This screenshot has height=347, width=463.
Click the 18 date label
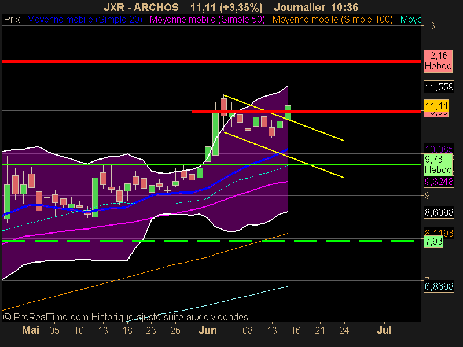click(x=127, y=330)
